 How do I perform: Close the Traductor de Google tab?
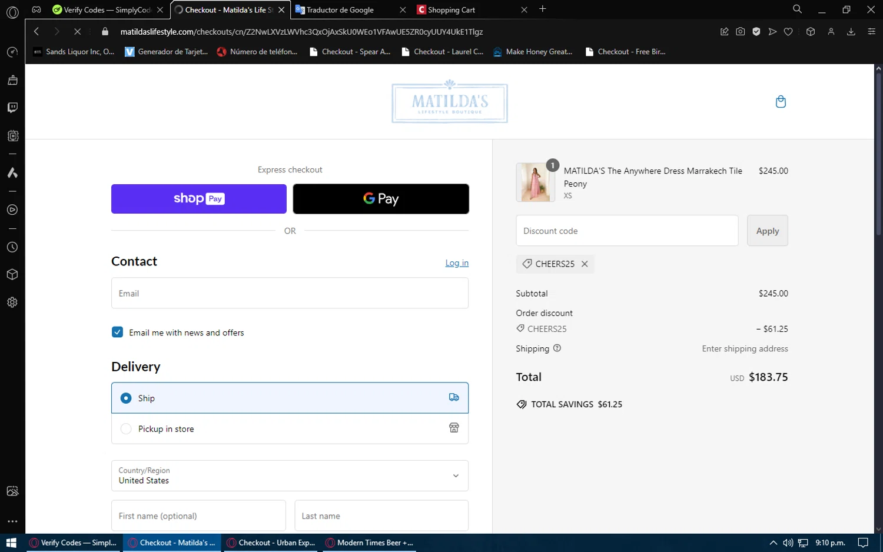(x=403, y=9)
